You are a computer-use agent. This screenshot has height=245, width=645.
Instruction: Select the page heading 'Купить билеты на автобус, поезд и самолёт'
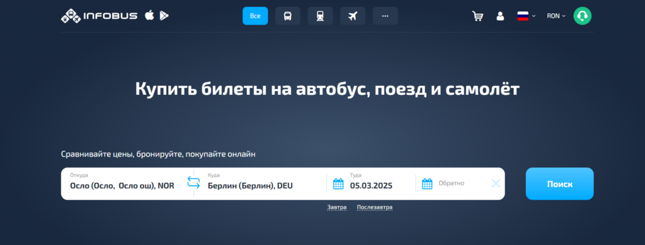point(328,89)
